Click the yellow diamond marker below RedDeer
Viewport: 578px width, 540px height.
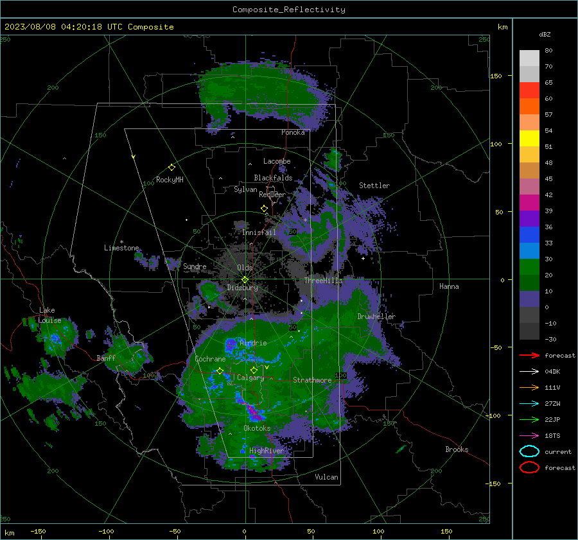(264, 209)
